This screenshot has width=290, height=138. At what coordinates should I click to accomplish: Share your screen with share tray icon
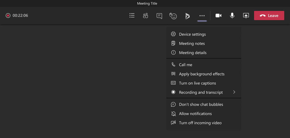(x=246, y=16)
